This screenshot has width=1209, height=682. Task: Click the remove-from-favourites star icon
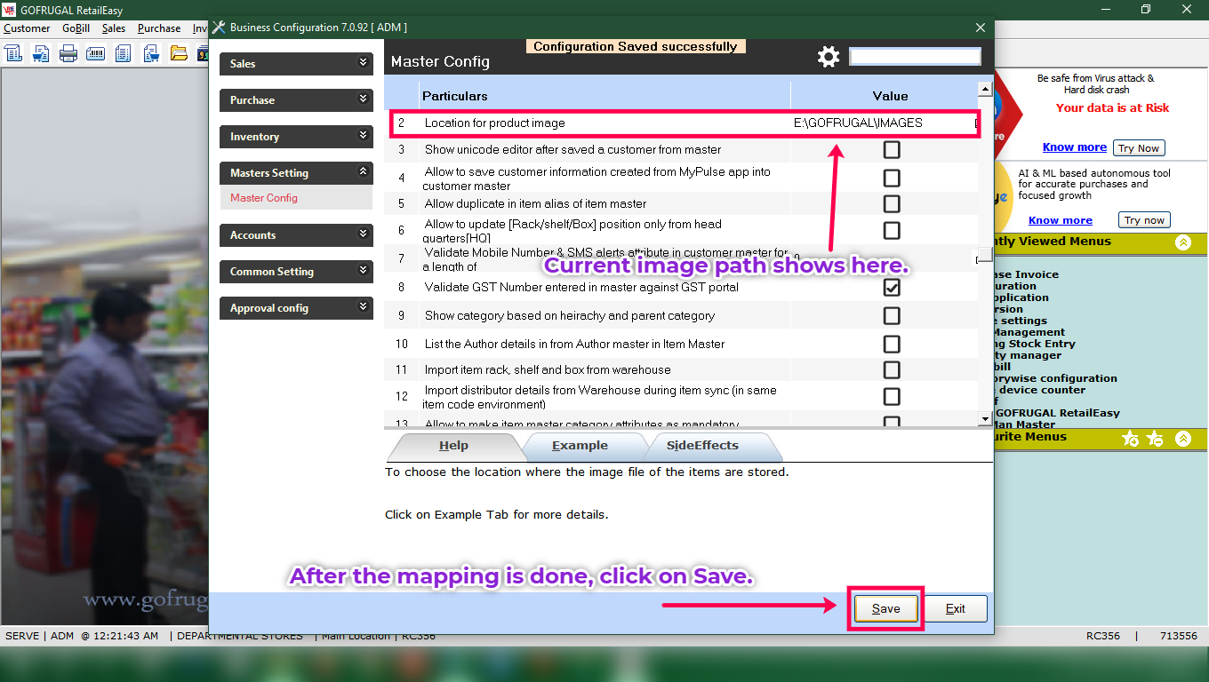click(x=1154, y=439)
